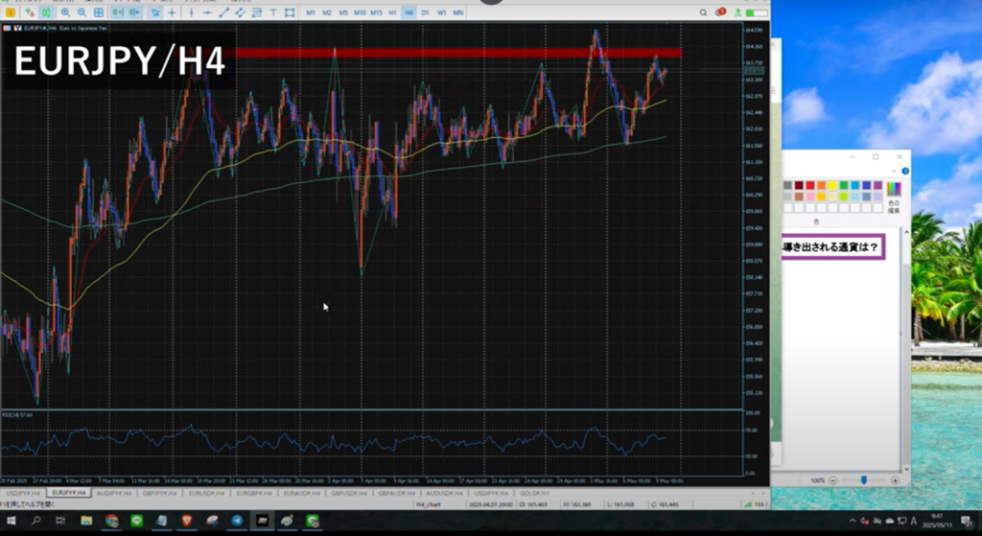Switch chart timeframe to MN
Image resolution: width=982 pixels, height=536 pixels.
pyautogui.click(x=457, y=12)
